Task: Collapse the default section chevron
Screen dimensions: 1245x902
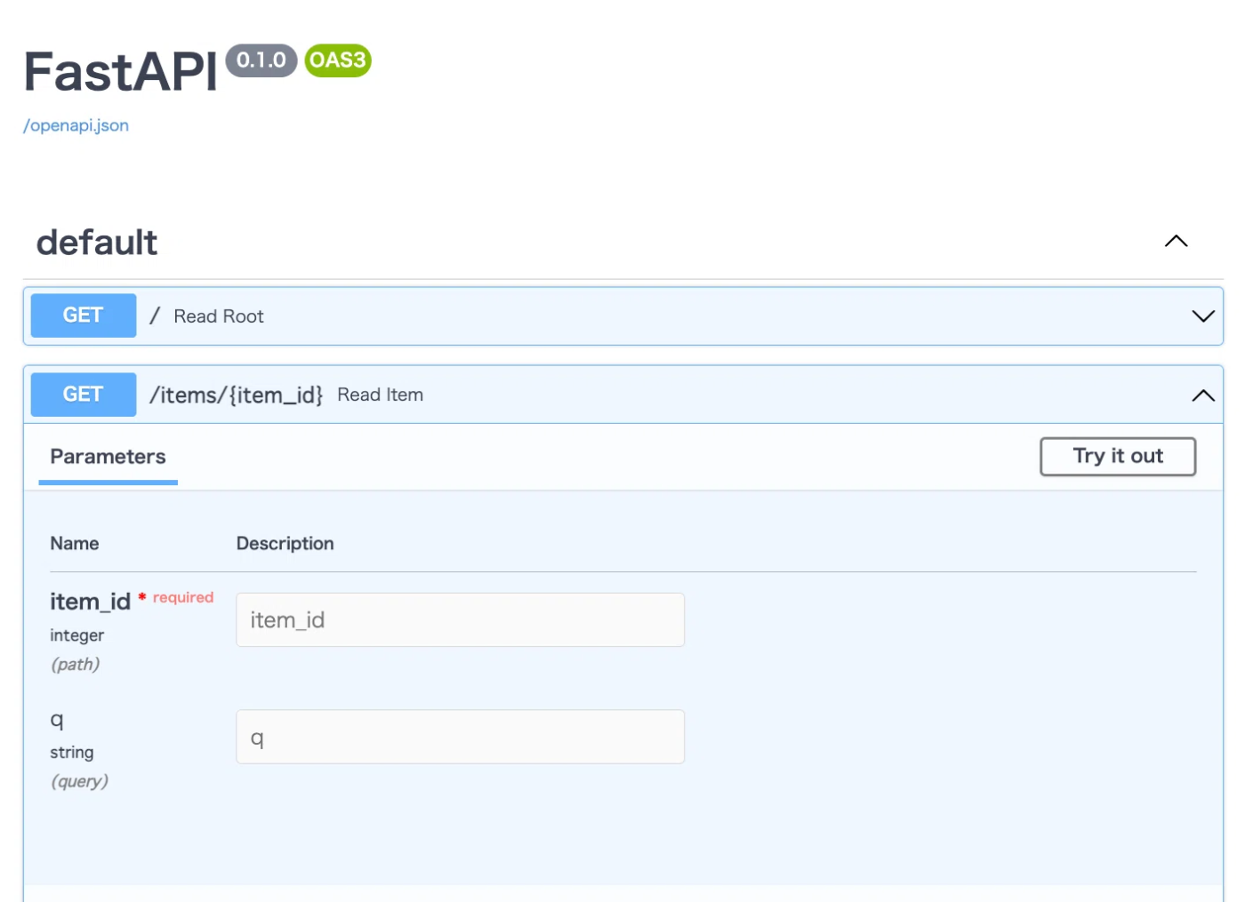Action: tap(1176, 241)
